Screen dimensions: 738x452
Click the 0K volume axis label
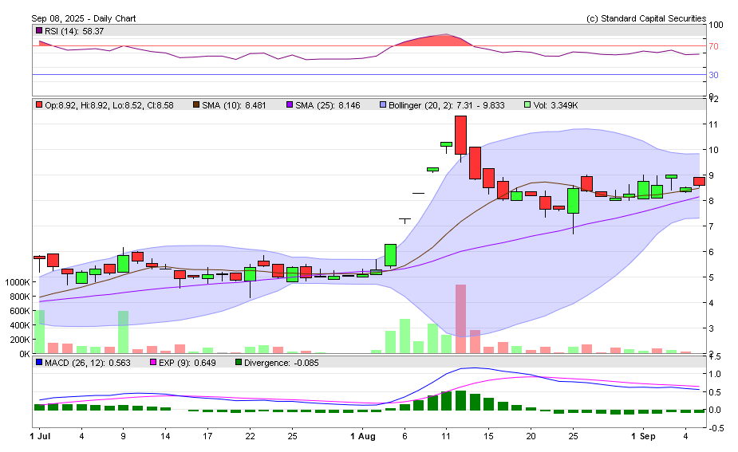(24, 354)
